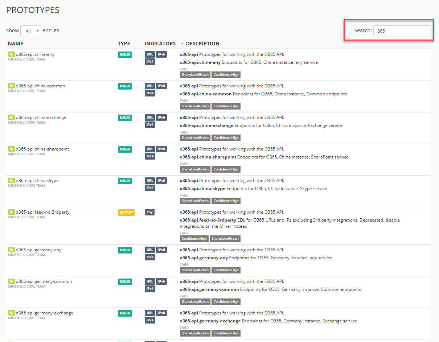Click ConfidenceHigh tag in china-any row

[226, 75]
